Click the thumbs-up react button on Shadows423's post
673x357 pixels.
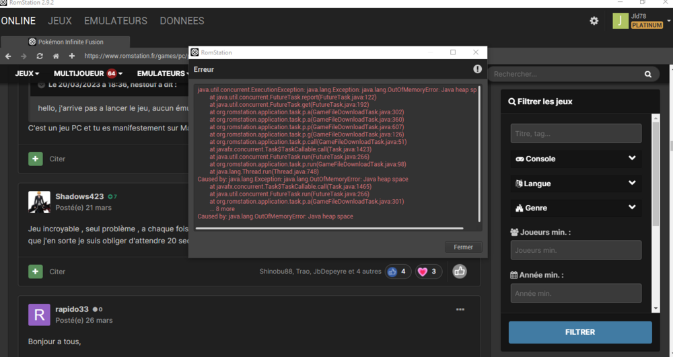[x=460, y=271]
